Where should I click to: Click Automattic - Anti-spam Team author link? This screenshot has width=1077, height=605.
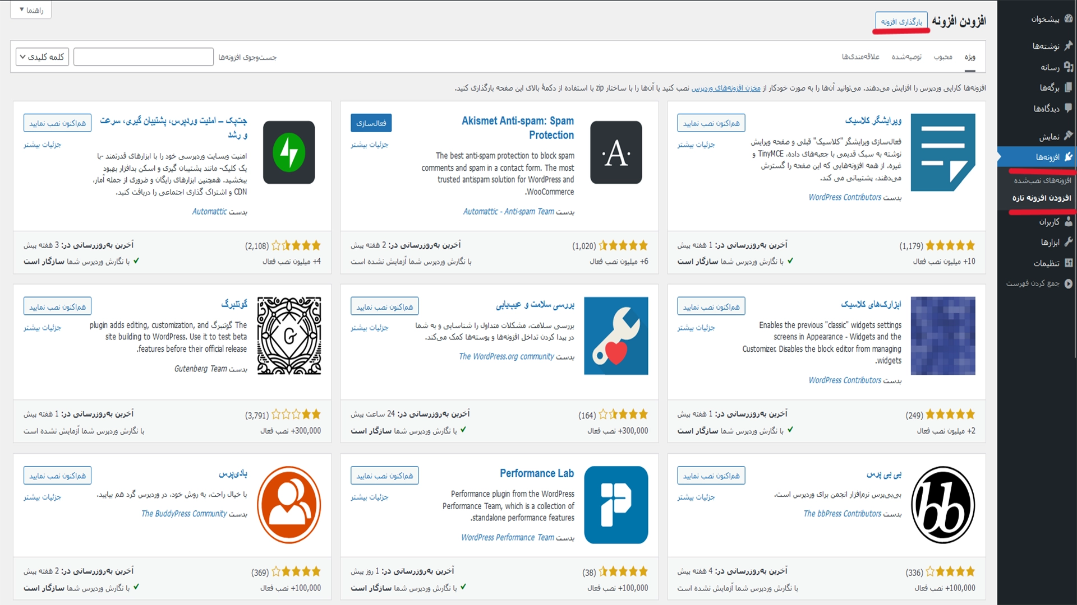(509, 212)
